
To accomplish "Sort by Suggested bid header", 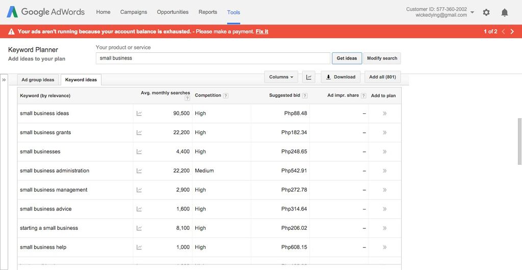I will pyautogui.click(x=284, y=95).
